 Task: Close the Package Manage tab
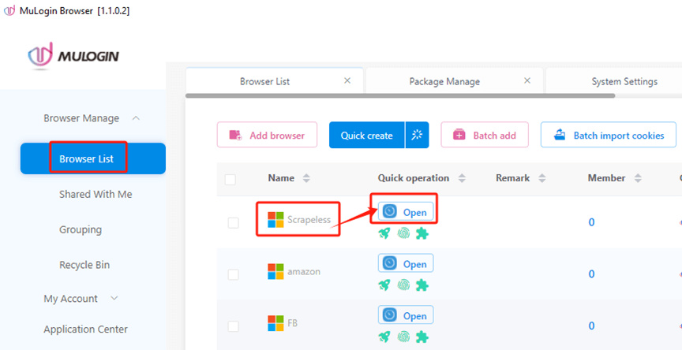[x=527, y=80]
